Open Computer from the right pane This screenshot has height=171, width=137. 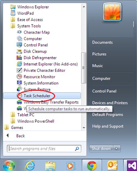pyautogui.click(x=101, y=78)
